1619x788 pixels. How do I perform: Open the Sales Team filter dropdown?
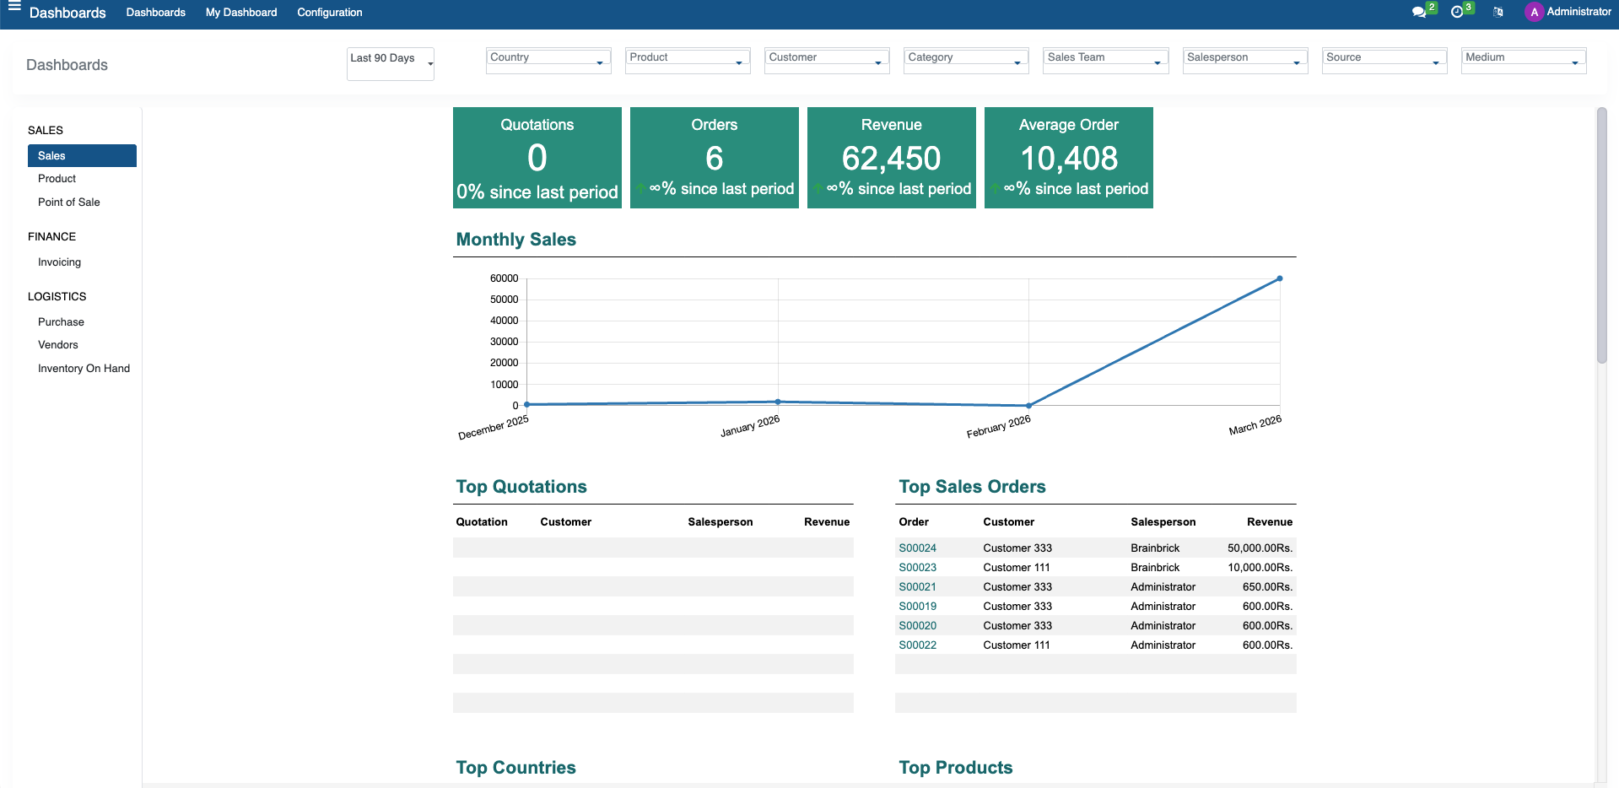(1105, 58)
